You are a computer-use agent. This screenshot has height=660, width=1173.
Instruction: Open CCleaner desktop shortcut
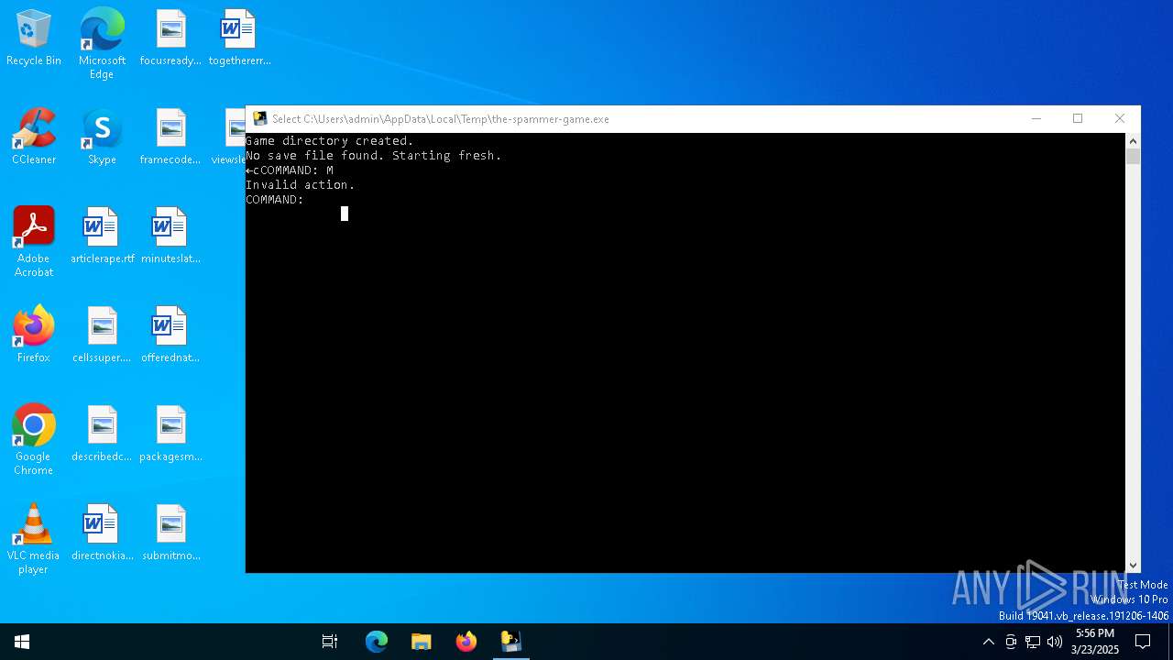(34, 136)
